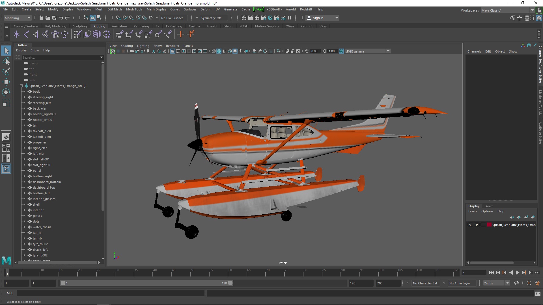Open the Arnold menu in menubar

[x=290, y=9]
